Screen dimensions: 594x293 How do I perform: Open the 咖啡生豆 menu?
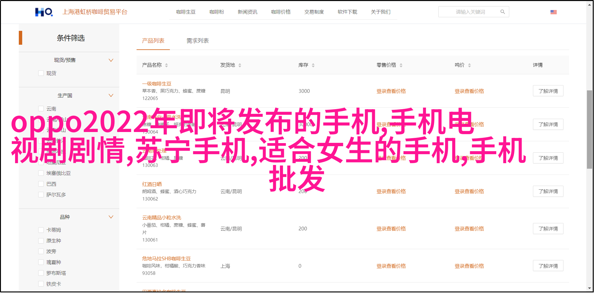[186, 12]
